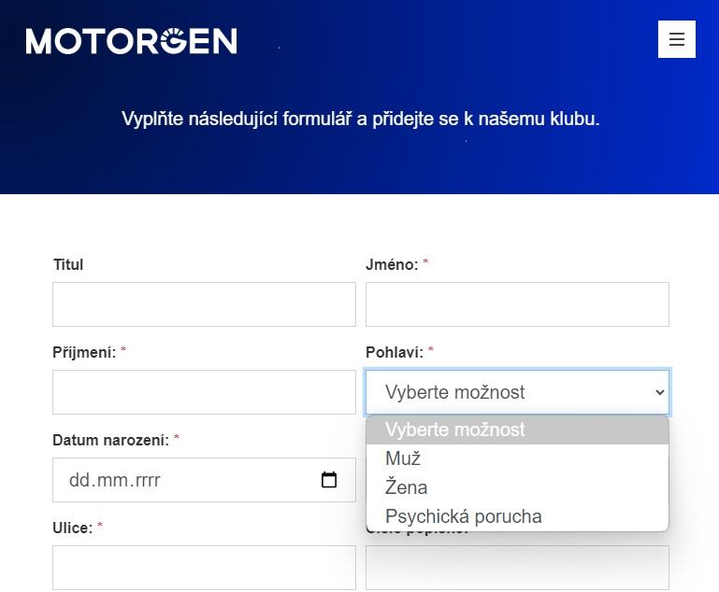Screen dimensions: 719x592
Task: Click the "Jméno:" field label
Action: pos(392,264)
